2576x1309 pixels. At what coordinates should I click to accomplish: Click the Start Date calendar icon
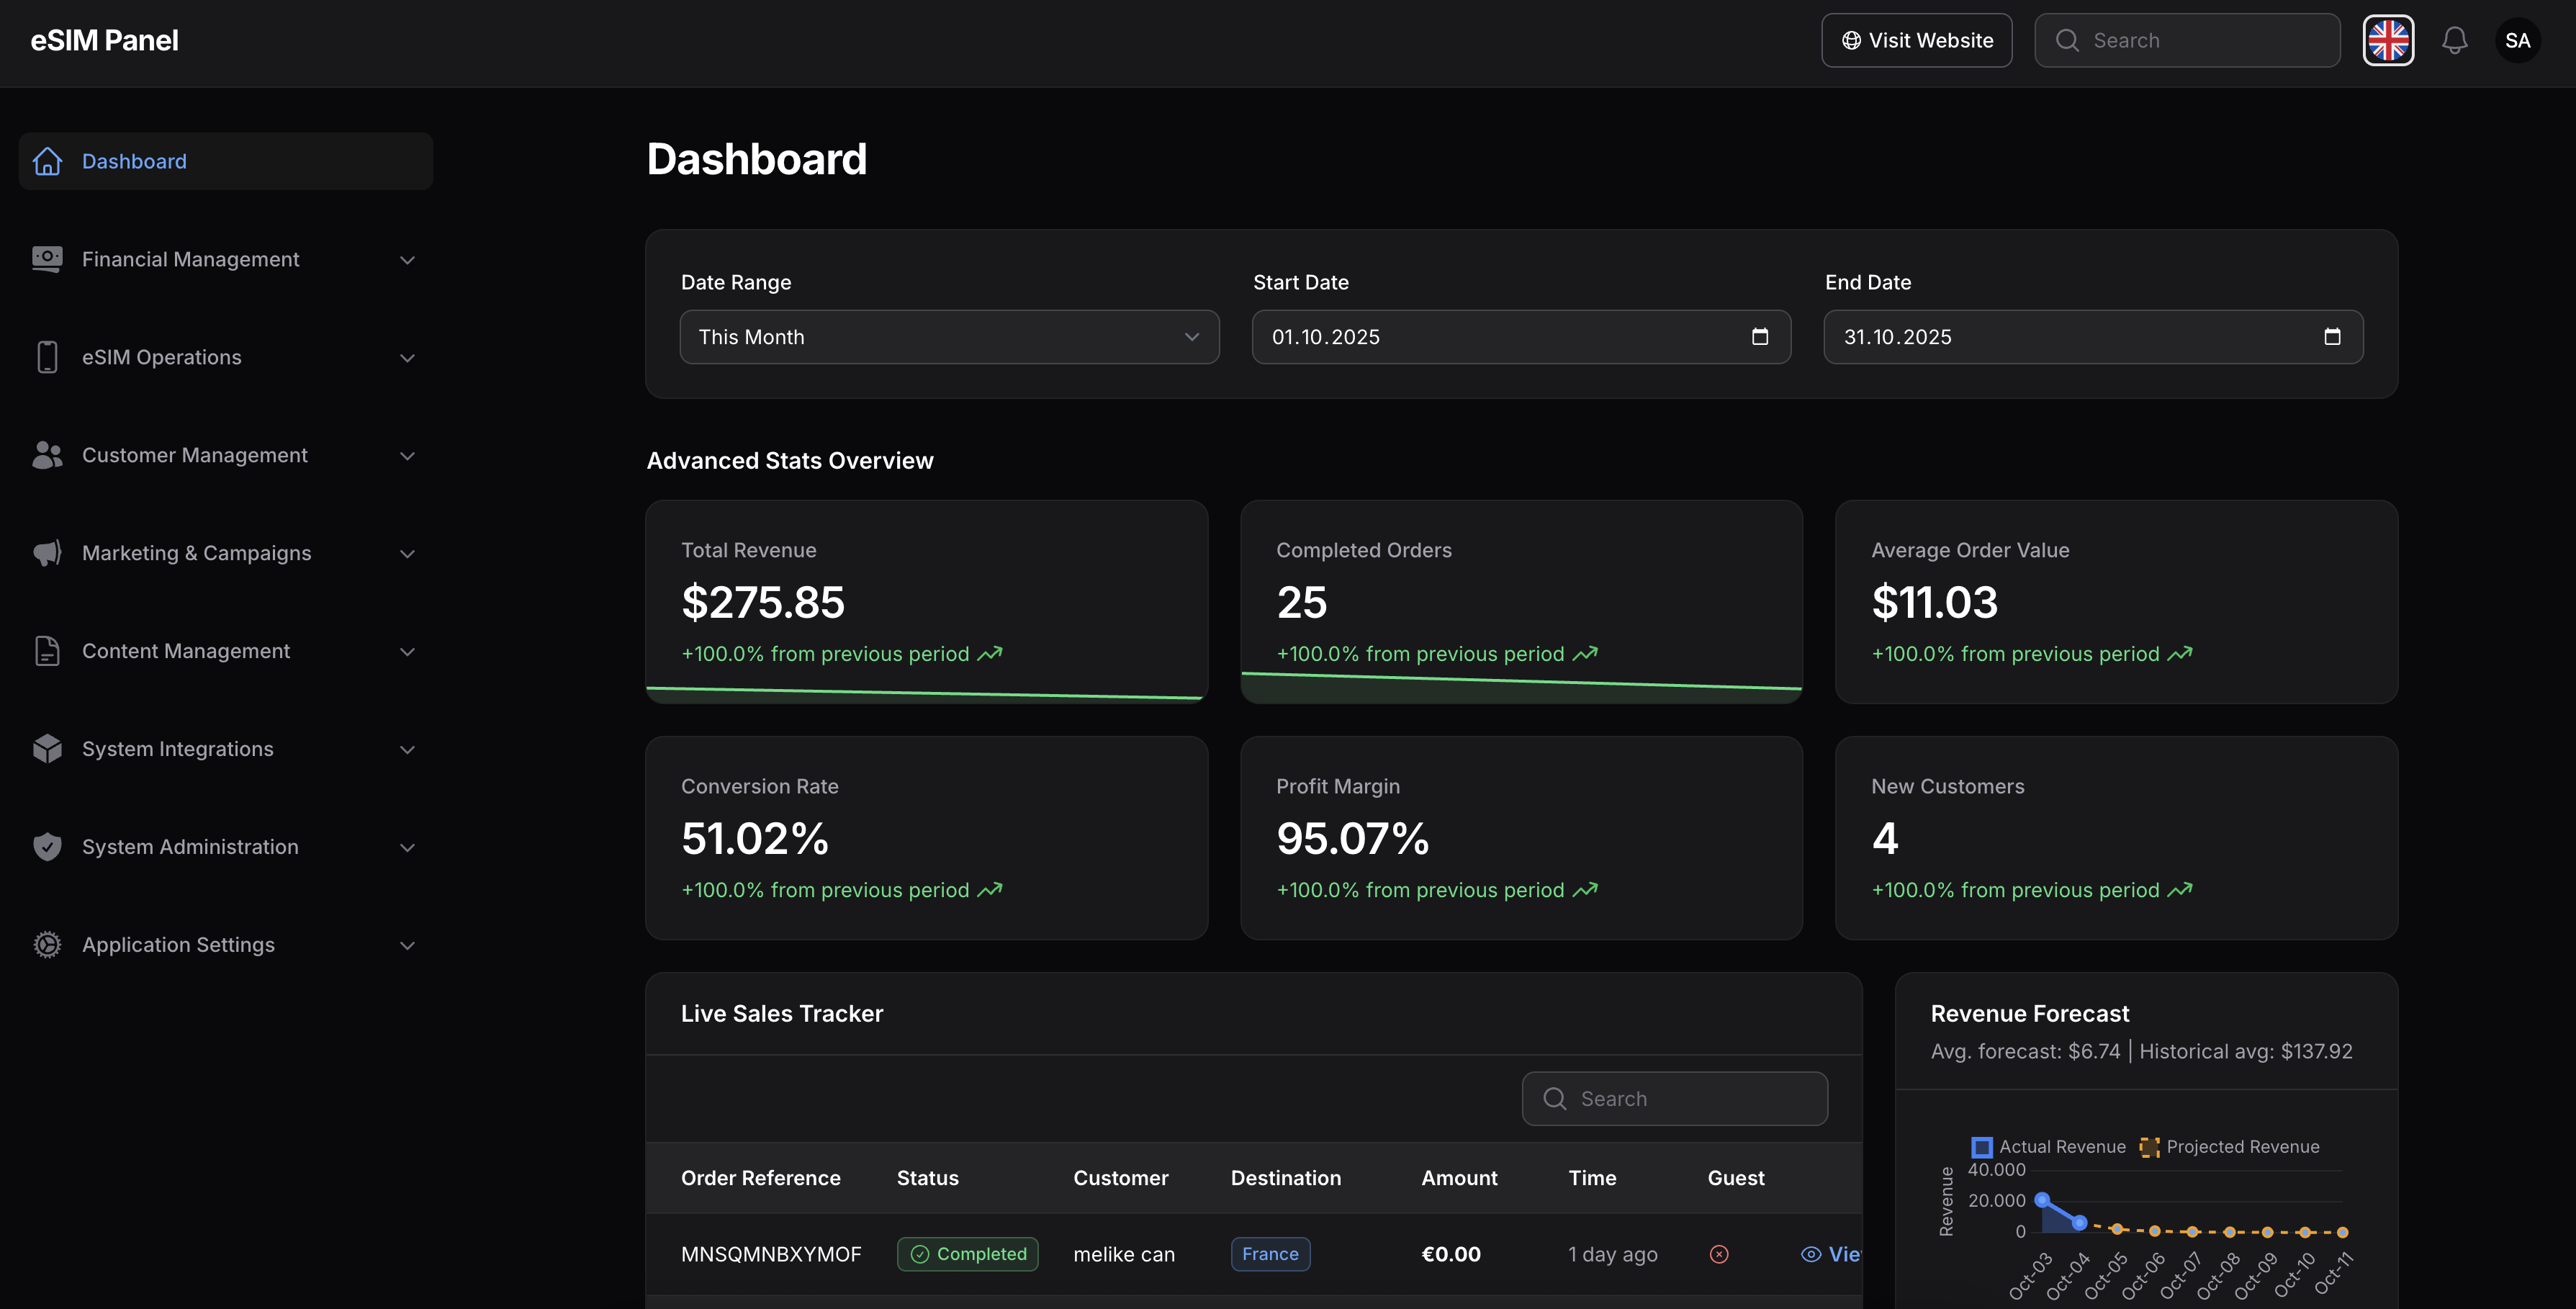click(1760, 337)
